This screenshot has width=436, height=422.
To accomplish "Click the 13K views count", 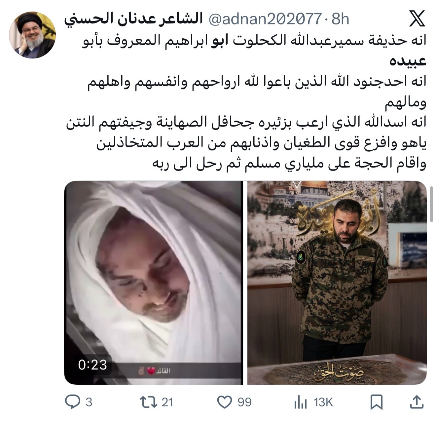I will tap(323, 402).
